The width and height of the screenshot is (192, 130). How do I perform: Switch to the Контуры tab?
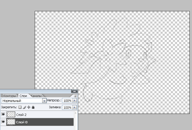[x=10, y=96]
